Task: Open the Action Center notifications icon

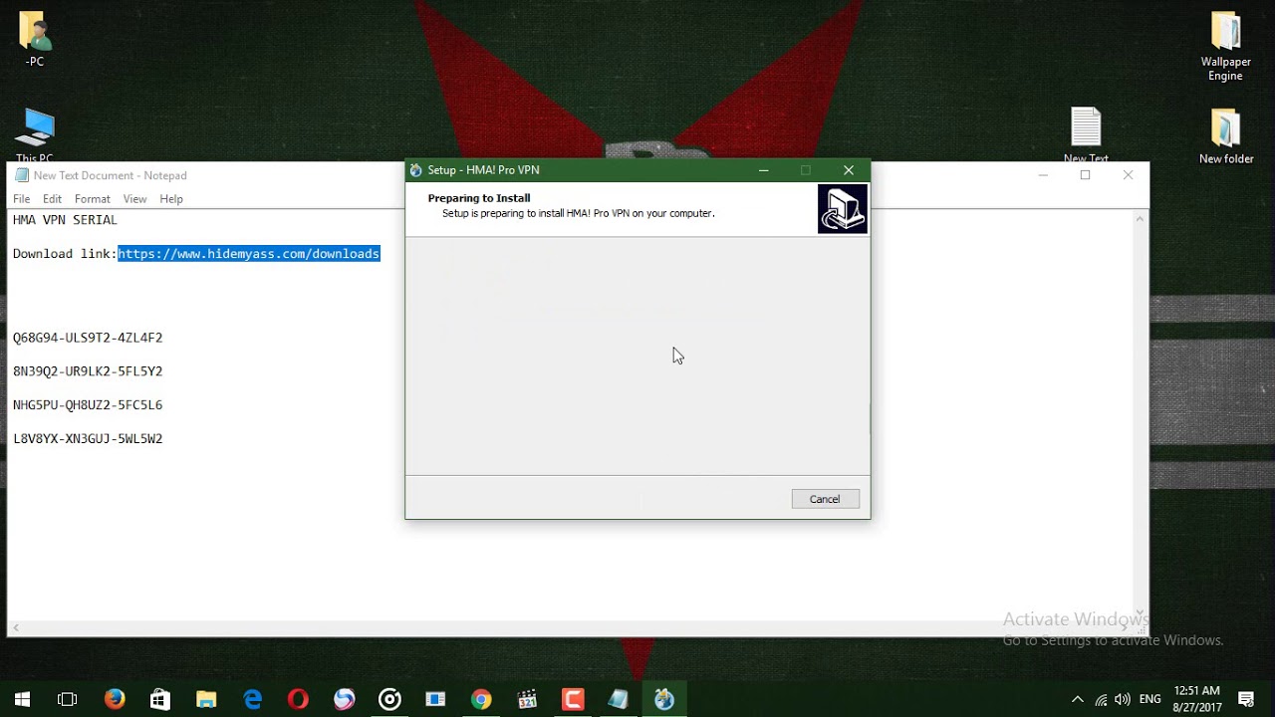Action: 1246,700
